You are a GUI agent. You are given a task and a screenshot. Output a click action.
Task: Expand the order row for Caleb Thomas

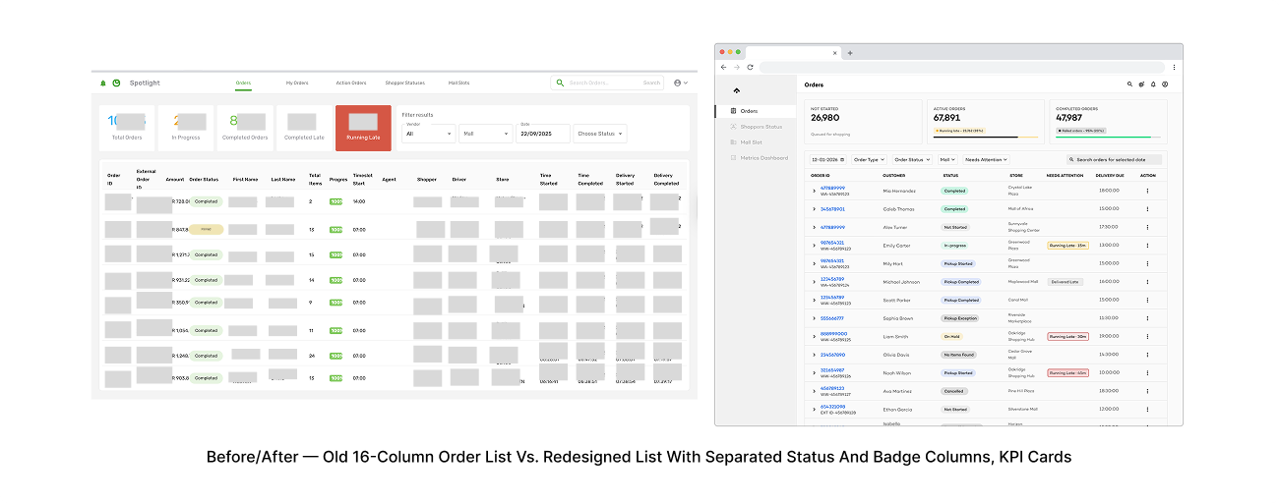(x=814, y=209)
